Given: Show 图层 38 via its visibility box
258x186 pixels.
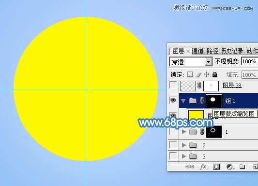Looking at the screenshot, I should point(173,86).
